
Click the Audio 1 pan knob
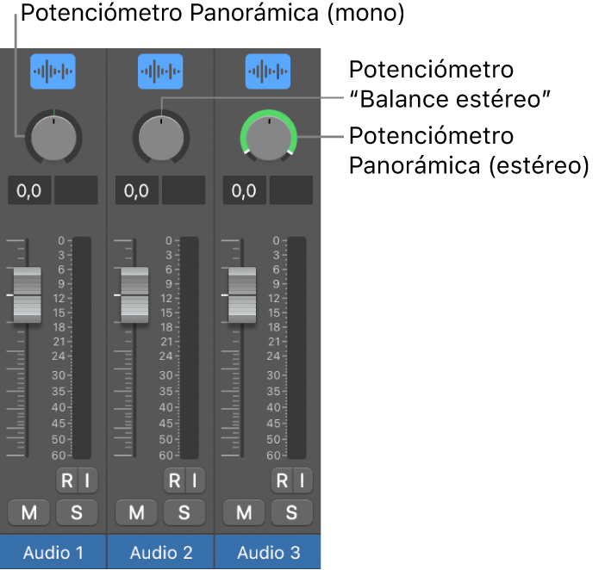click(x=53, y=138)
